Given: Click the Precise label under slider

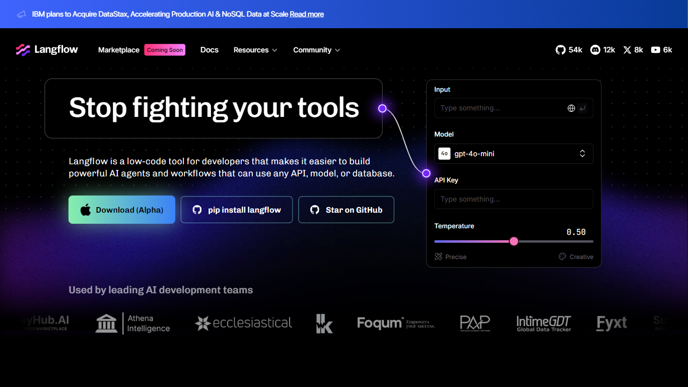Looking at the screenshot, I should tap(456, 256).
